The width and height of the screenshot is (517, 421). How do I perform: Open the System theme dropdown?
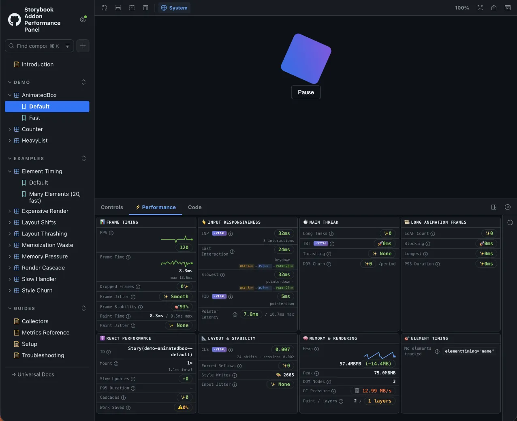coord(174,8)
